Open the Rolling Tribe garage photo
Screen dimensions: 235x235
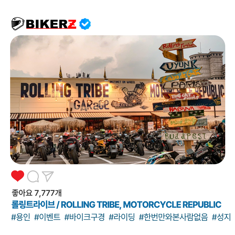[x=117, y=100]
